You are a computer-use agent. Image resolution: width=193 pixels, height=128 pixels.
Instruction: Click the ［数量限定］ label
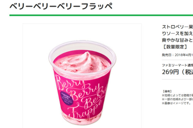click(175, 47)
